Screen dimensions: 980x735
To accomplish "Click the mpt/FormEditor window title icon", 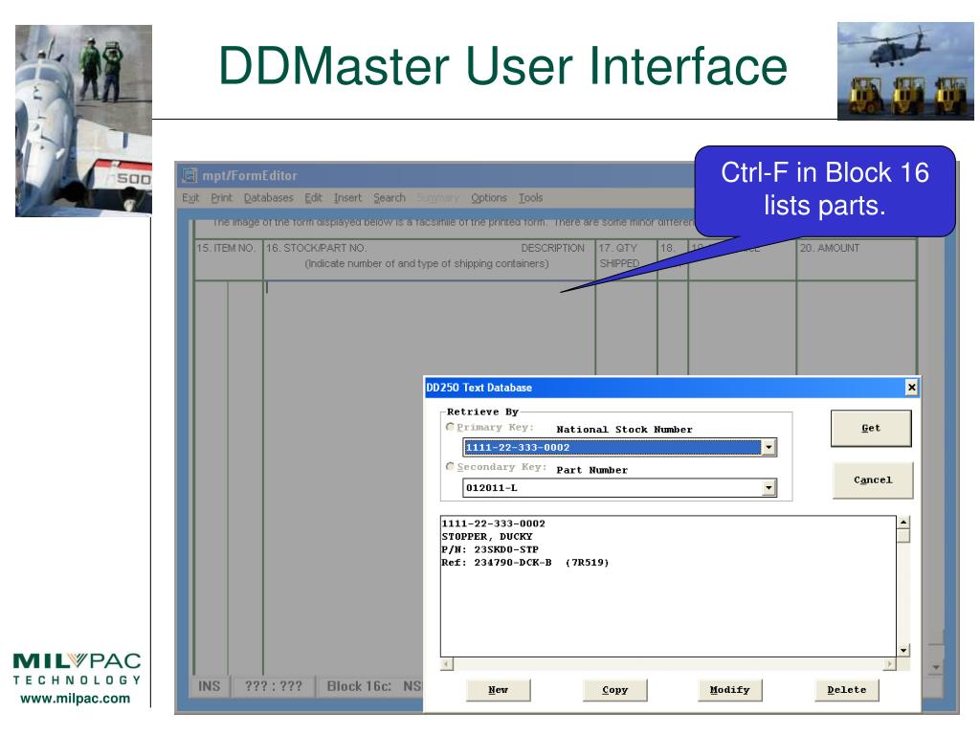I will click(189, 176).
